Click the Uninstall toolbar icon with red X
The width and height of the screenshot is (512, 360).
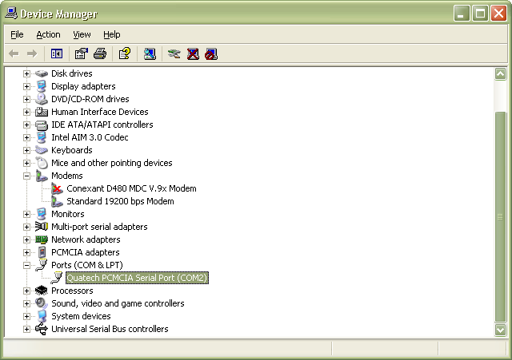pos(193,53)
